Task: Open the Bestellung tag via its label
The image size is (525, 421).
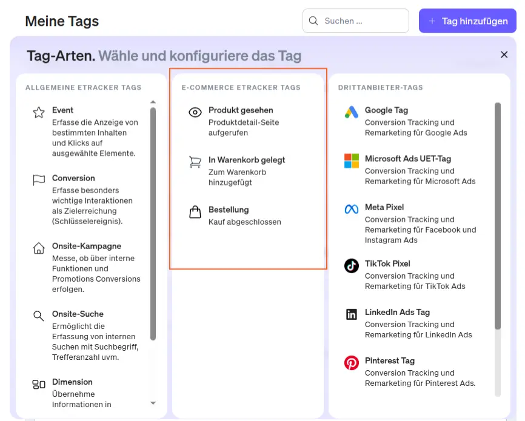Action: [x=229, y=210]
